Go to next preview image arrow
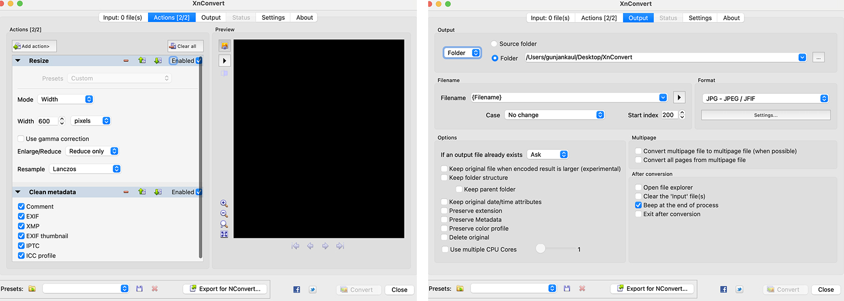 [x=325, y=246]
